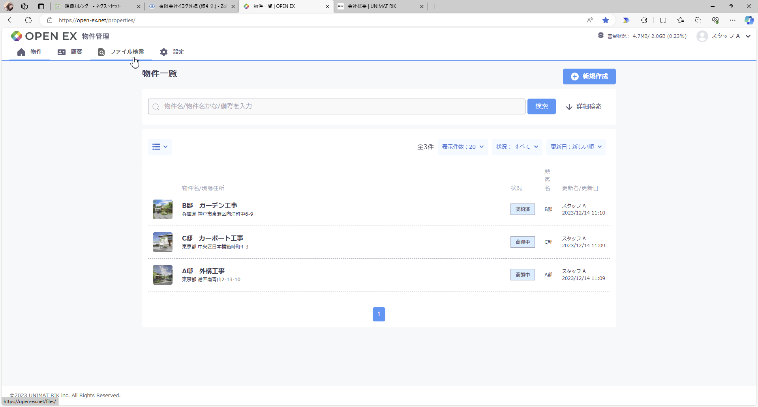The height and width of the screenshot is (407, 758).
Task: Go to page 1 in pagination
Action: (379, 314)
